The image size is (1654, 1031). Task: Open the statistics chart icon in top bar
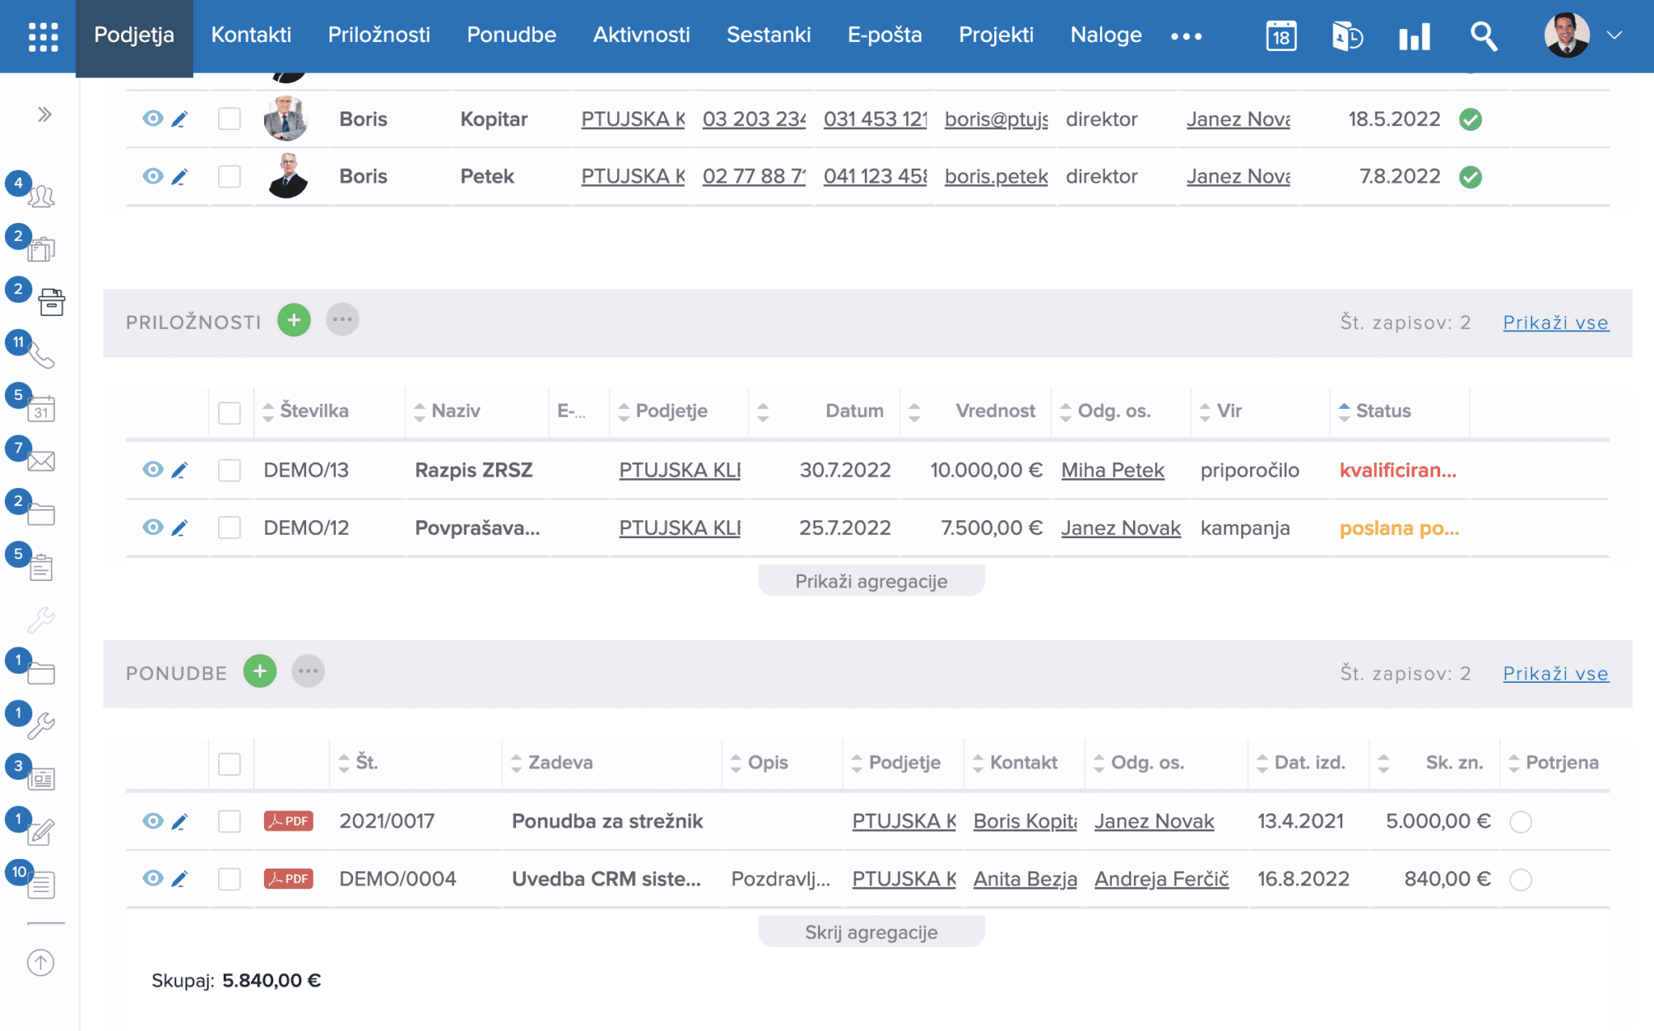point(1414,36)
